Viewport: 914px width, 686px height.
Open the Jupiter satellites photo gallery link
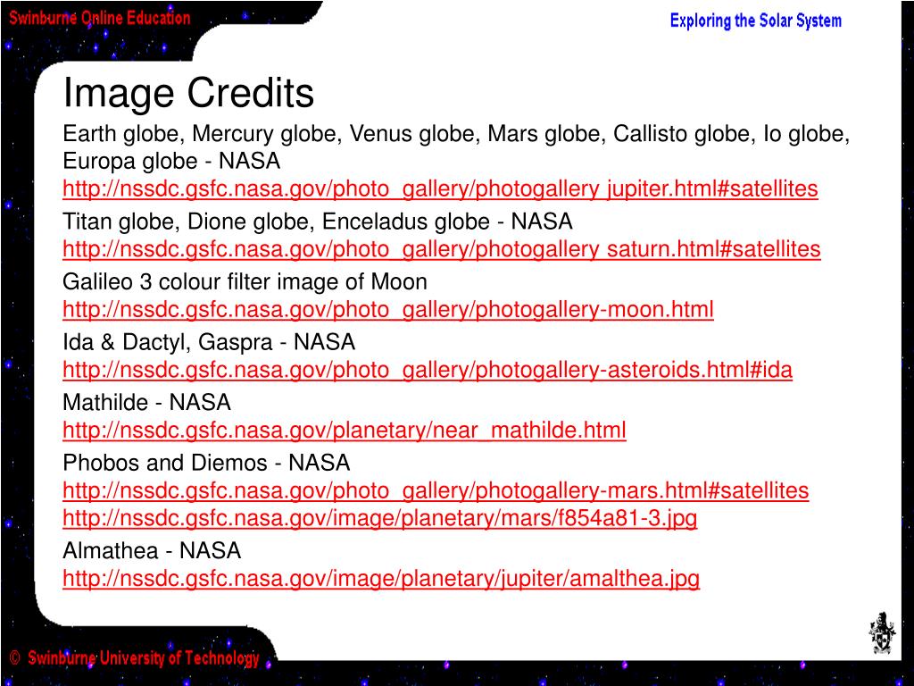pyautogui.click(x=440, y=189)
